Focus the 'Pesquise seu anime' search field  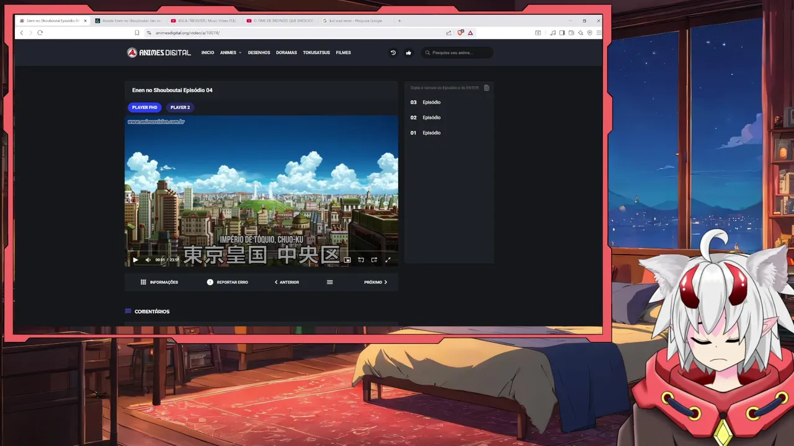(x=457, y=53)
